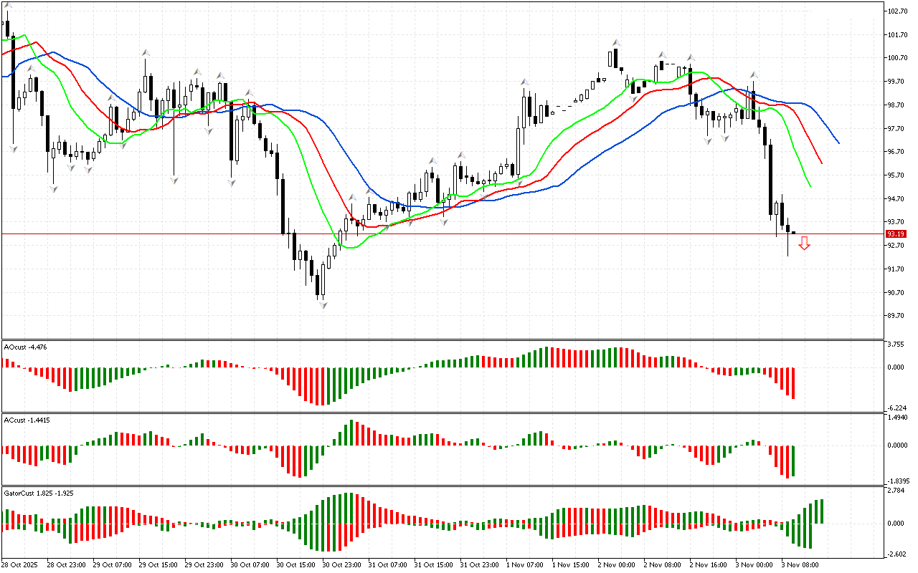Click the 89.70 price scale value
This screenshot has width=918, height=573.
pyautogui.click(x=897, y=316)
